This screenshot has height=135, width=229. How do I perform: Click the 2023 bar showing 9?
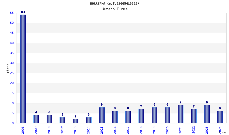207,114
